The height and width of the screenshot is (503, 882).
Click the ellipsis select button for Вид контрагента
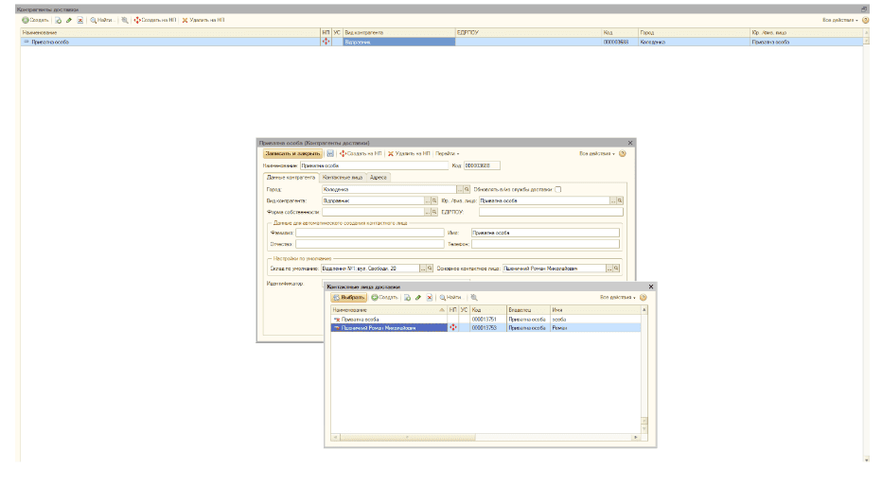(x=427, y=200)
